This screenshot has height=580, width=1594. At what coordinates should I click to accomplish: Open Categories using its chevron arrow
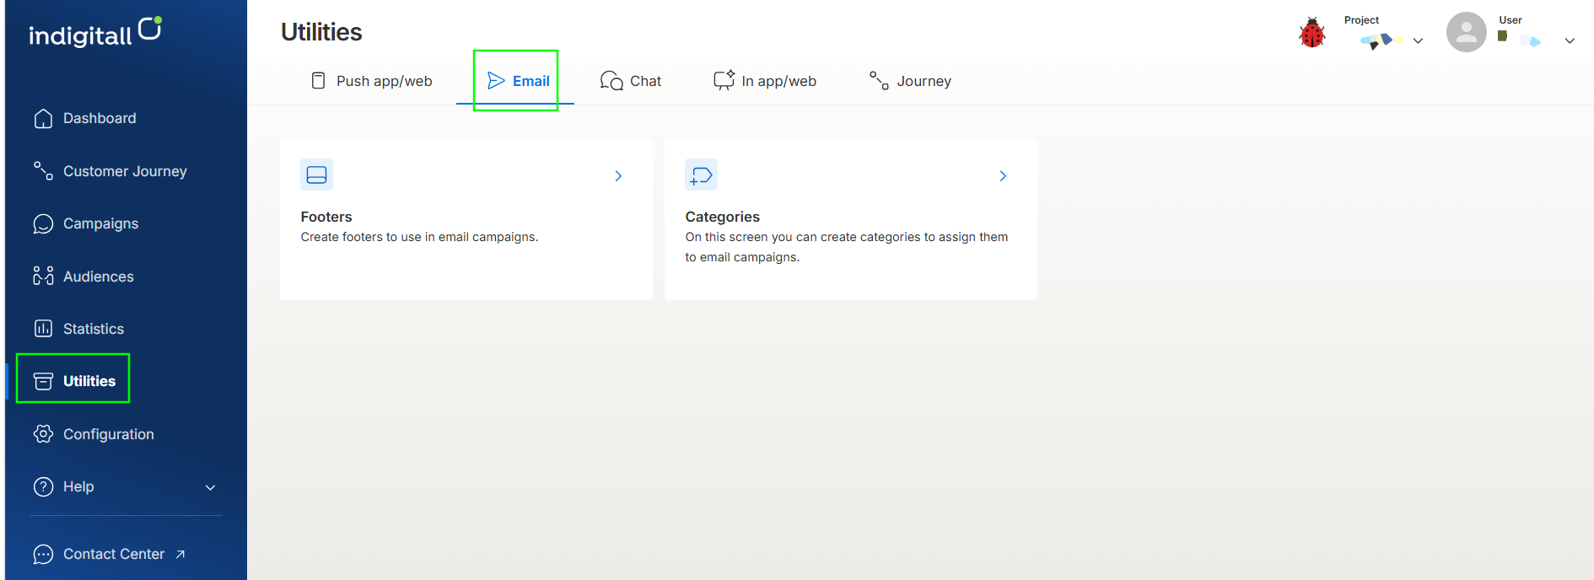(x=1003, y=176)
